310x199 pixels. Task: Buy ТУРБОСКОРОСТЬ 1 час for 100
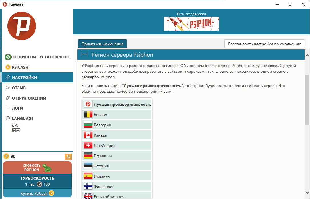point(37,181)
